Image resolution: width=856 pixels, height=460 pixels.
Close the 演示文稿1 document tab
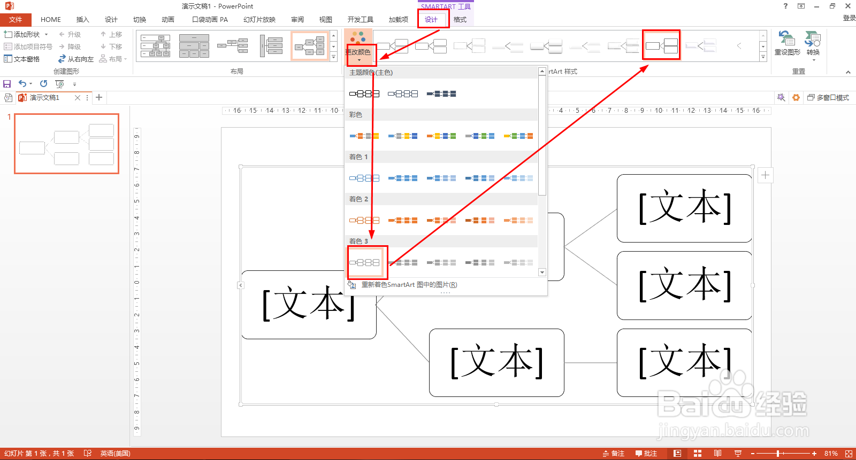coord(78,98)
